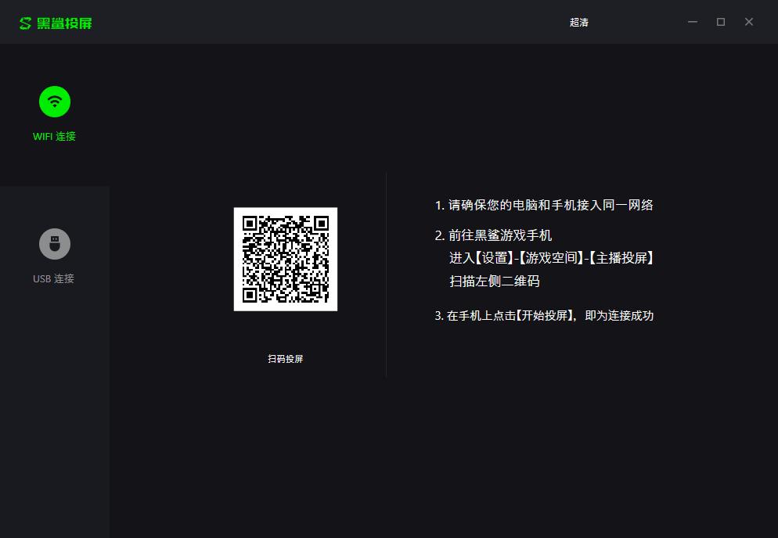Viewport: 778px width, 538px height.
Task: Select the gray USB connection icon
Action: [55, 244]
